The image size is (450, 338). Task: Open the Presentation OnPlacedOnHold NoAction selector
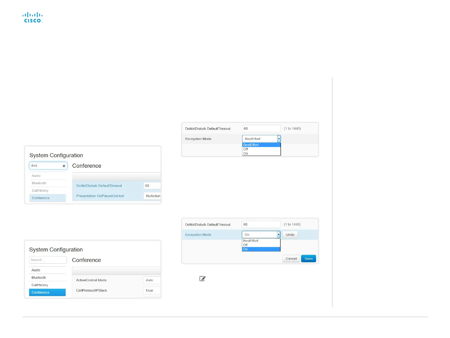point(152,196)
